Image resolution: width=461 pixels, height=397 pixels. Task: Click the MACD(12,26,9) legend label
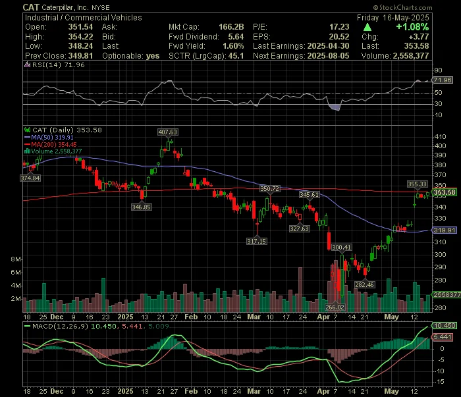(x=61, y=326)
